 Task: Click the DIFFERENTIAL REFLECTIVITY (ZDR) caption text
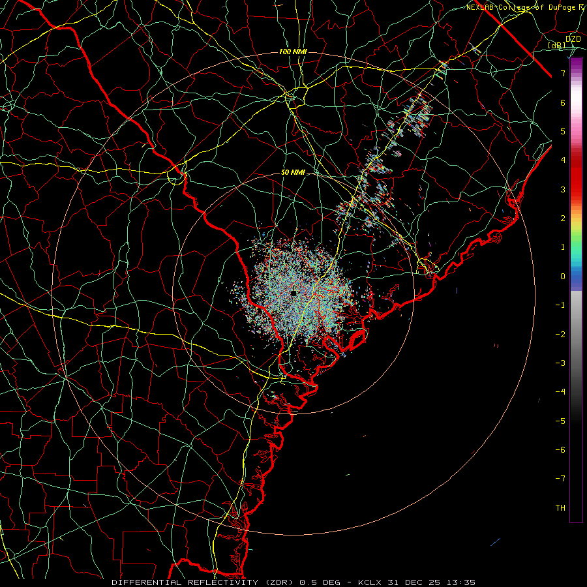pyautogui.click(x=203, y=582)
